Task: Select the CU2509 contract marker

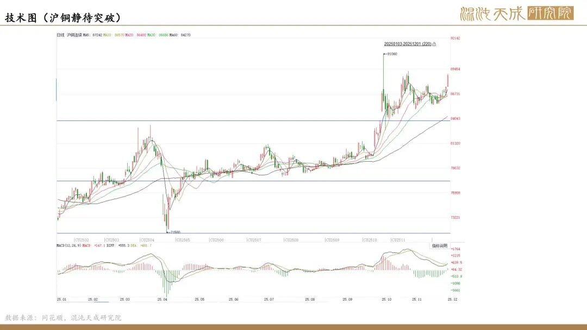Action: [332, 240]
